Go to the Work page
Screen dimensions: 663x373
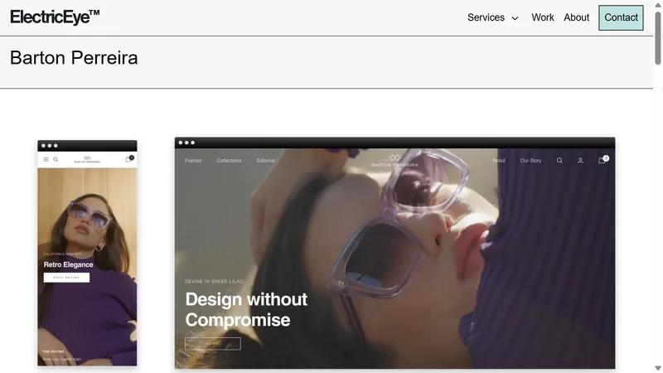point(543,17)
